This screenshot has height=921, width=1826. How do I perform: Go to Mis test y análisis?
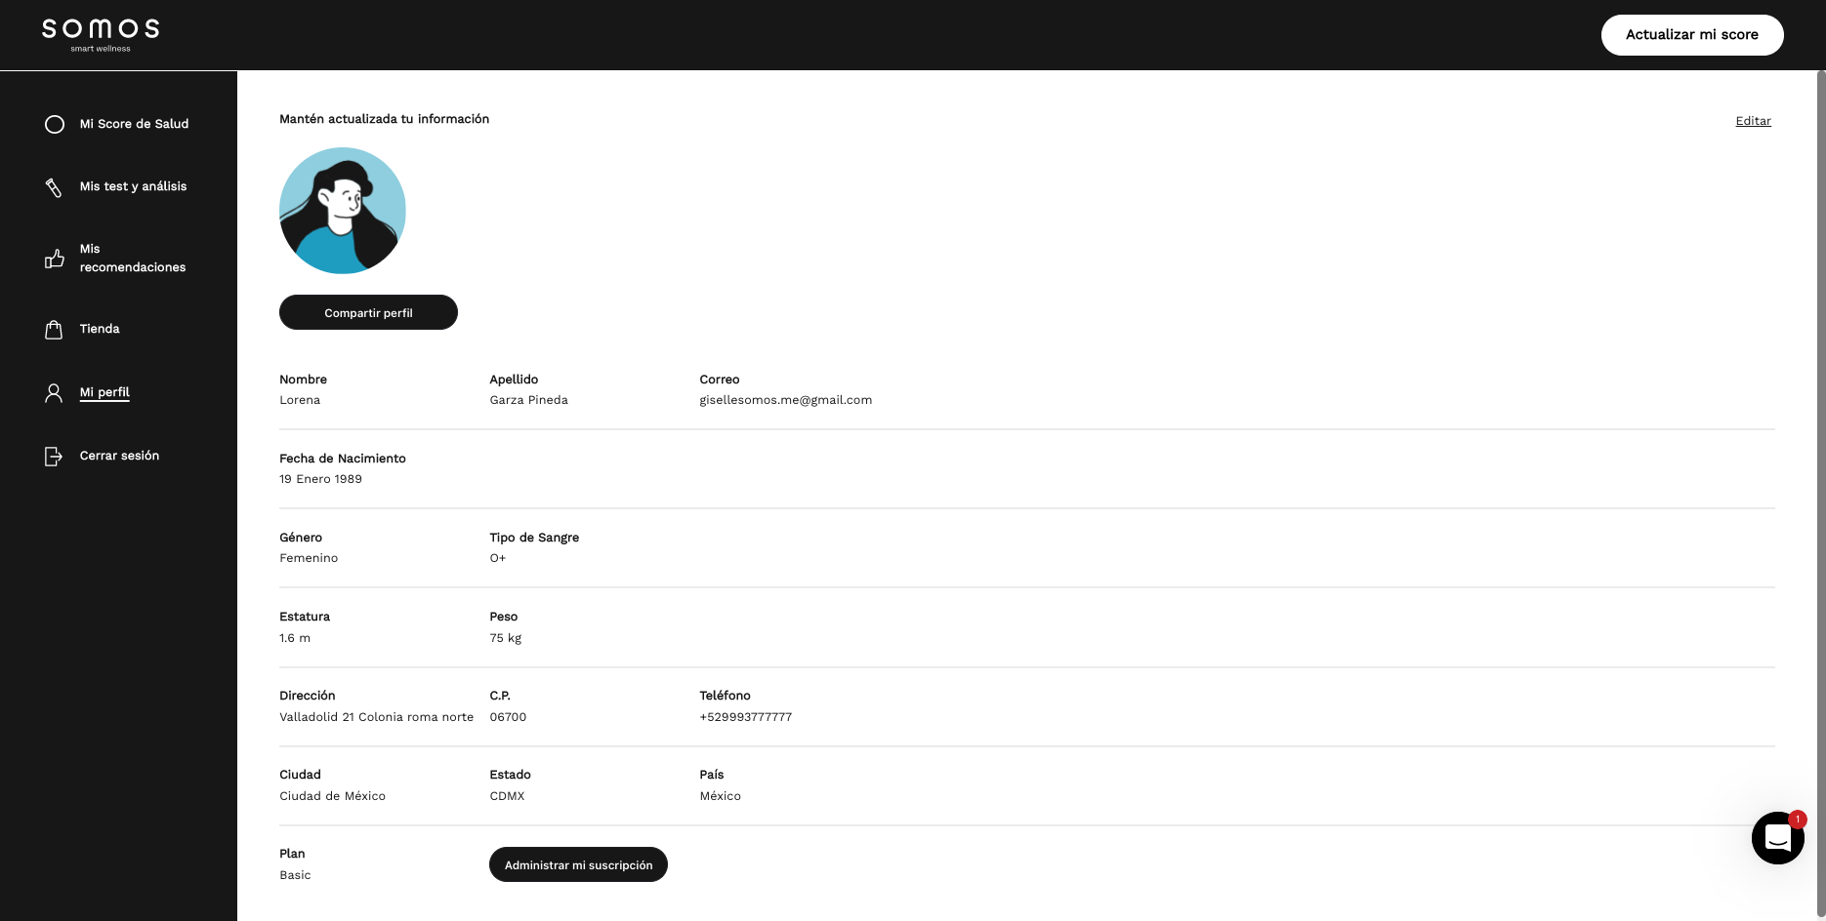(133, 186)
